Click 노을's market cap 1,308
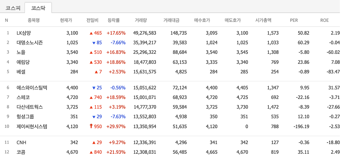Viewport: 348px width, 157px height. coord(273,52)
